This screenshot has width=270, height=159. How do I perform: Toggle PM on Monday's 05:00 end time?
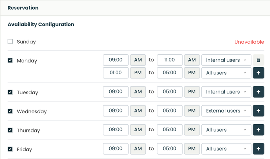tap(192, 73)
